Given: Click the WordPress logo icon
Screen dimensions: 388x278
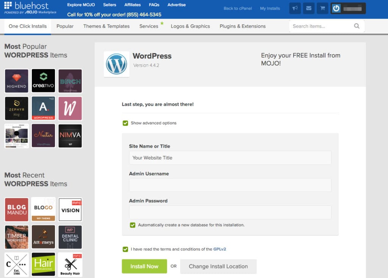Looking at the screenshot, I should point(116,64).
